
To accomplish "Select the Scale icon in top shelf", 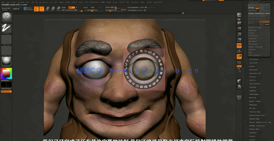I will [53, 9].
